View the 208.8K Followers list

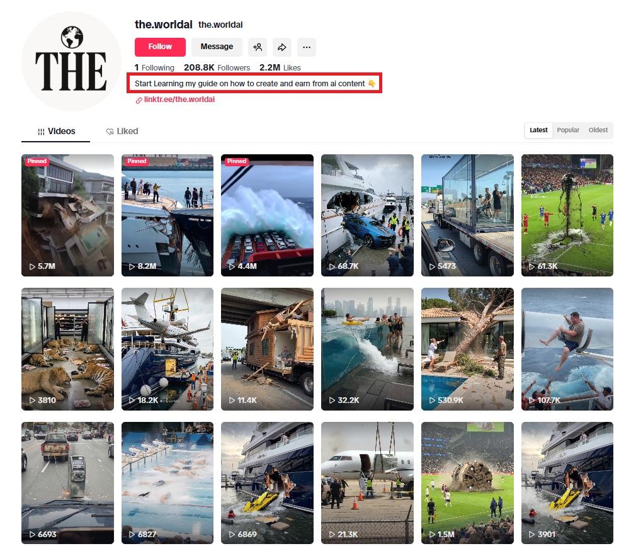pos(217,68)
